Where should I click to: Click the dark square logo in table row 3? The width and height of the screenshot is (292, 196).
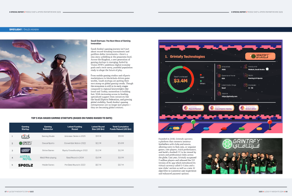coord(26,150)
